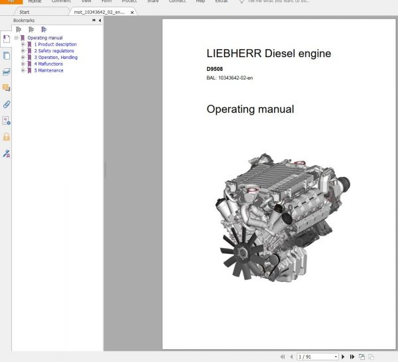
Task: Switch to the mot_10343642_02_en document tab
Action: pos(99,12)
